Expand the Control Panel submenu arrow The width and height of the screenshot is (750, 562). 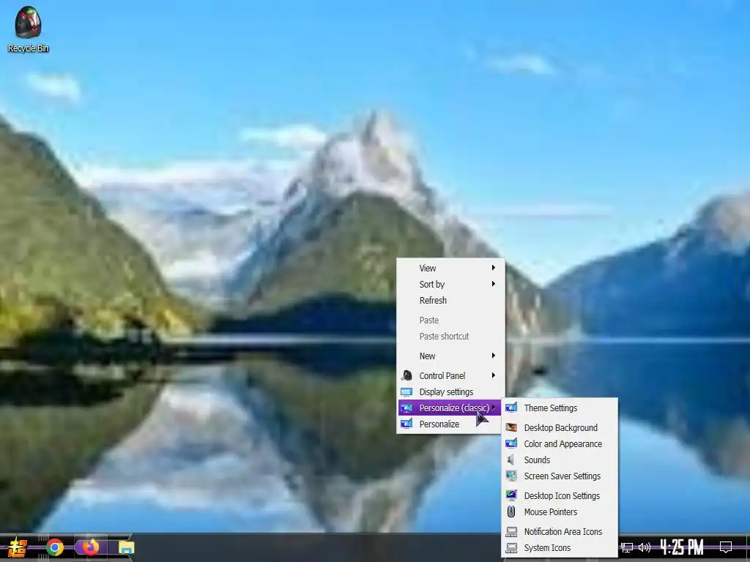493,375
